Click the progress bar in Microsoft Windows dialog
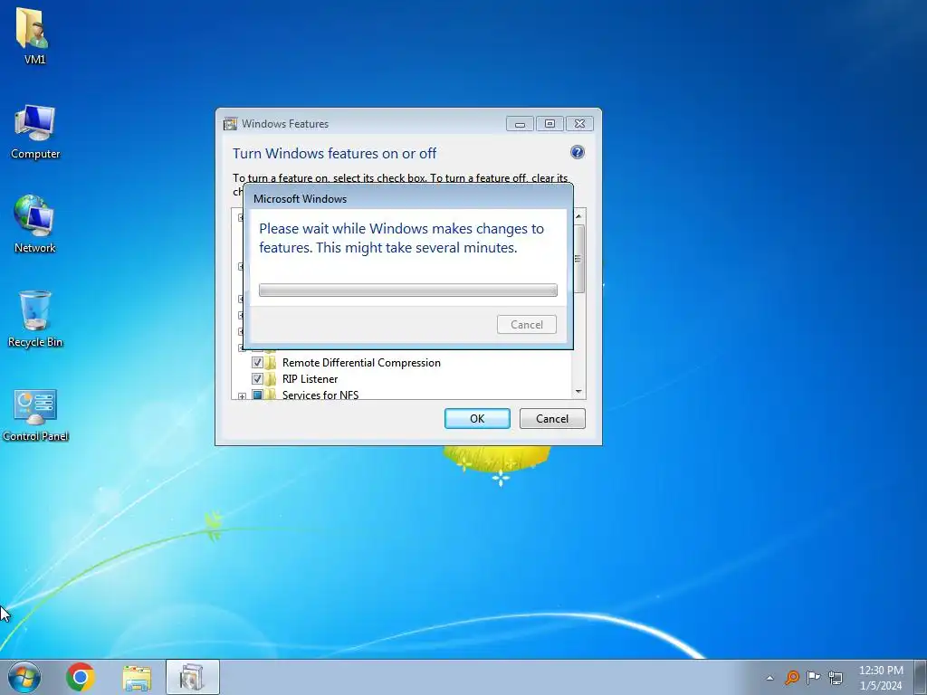 click(x=408, y=290)
